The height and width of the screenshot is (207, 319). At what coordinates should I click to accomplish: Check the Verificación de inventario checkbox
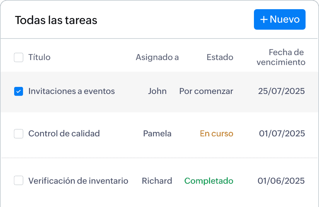coord(18,181)
